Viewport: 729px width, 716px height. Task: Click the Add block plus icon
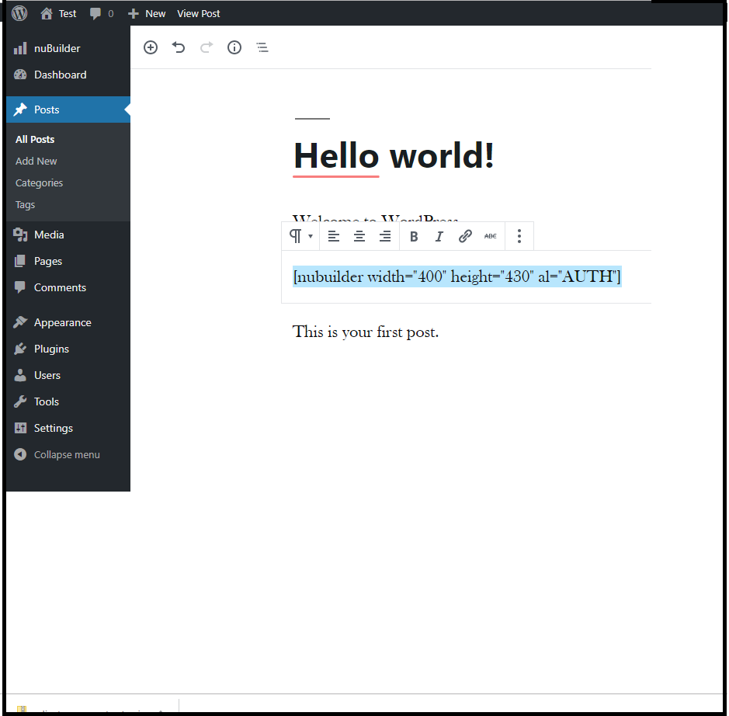coord(151,47)
